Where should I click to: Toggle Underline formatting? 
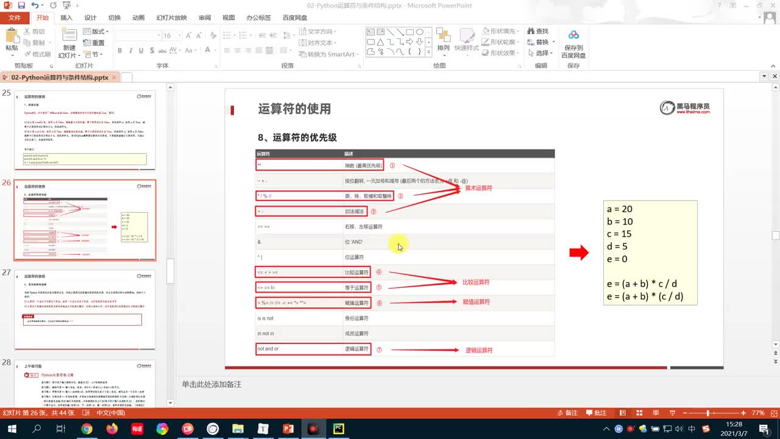click(x=142, y=51)
